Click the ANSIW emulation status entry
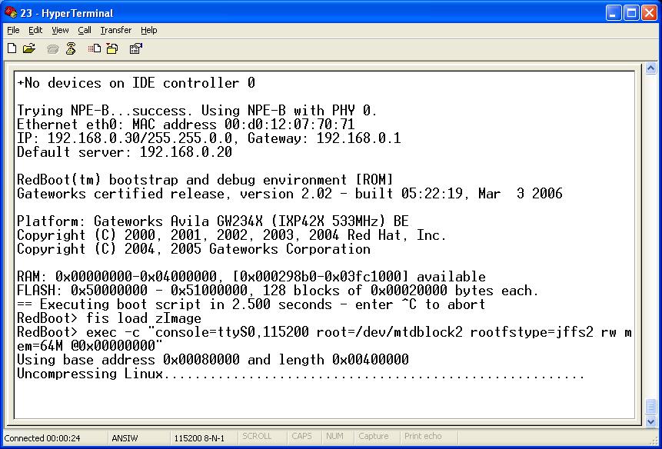The image size is (662, 449). [125, 438]
